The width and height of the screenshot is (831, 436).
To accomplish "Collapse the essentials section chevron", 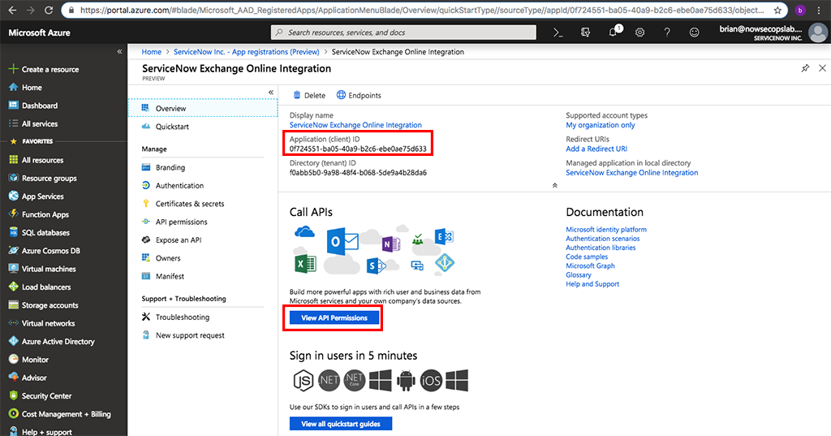I will coord(554,186).
